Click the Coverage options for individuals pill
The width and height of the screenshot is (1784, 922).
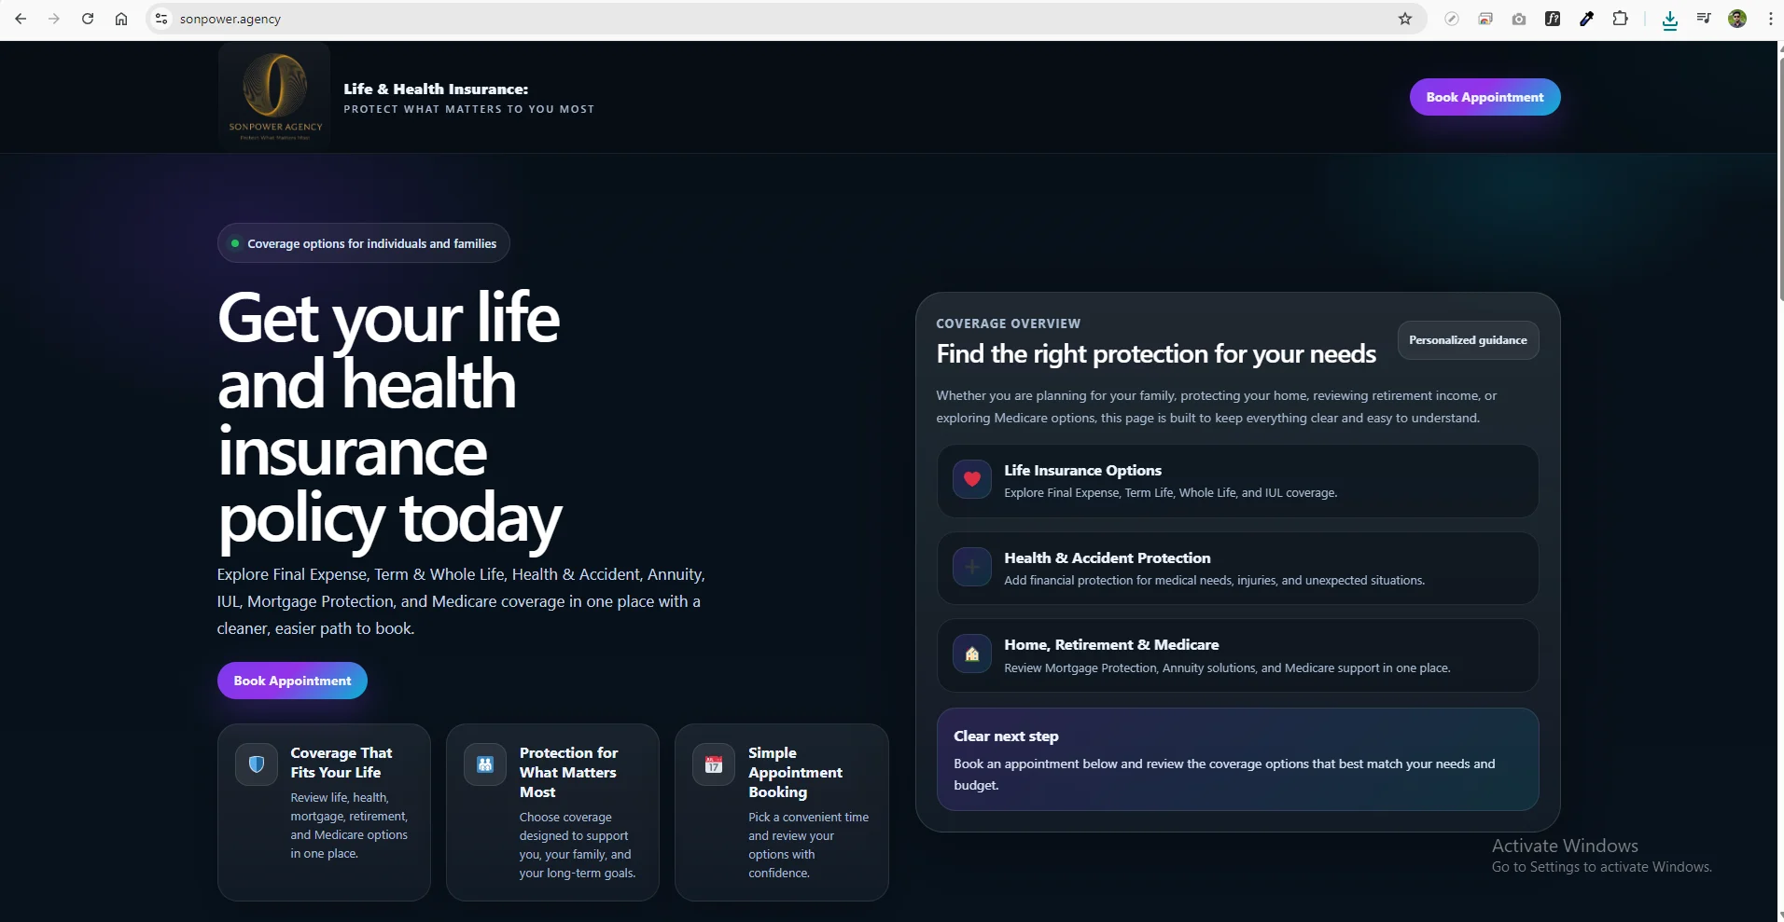pos(364,243)
